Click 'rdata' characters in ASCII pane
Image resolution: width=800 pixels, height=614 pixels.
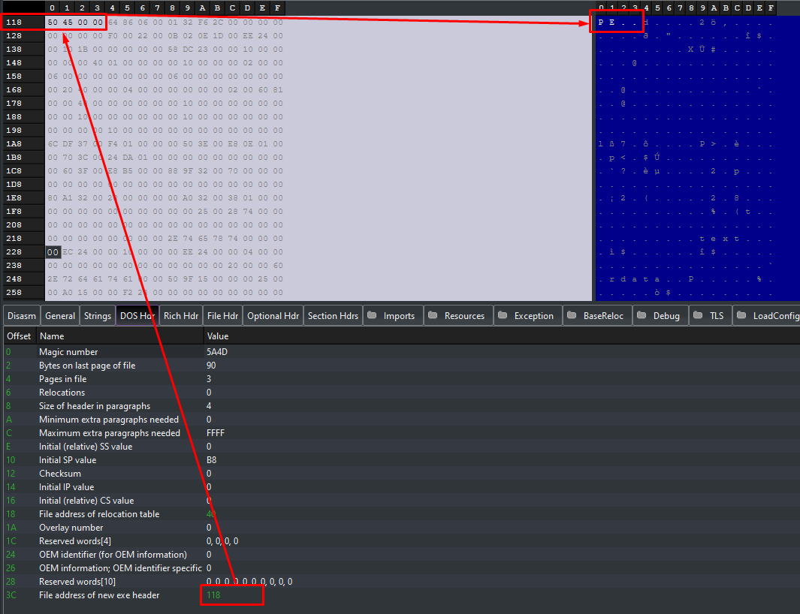tap(635, 279)
